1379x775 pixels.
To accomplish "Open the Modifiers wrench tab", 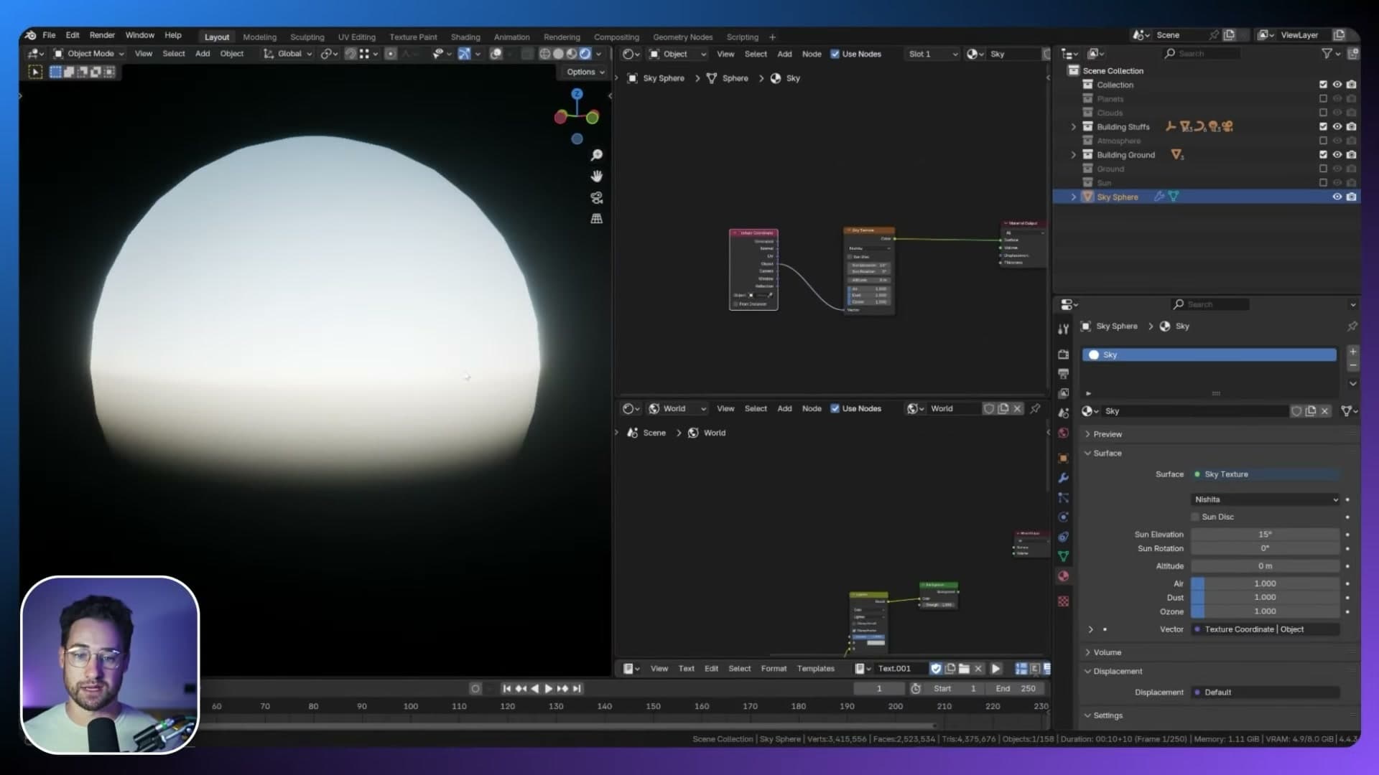I will point(1064,478).
